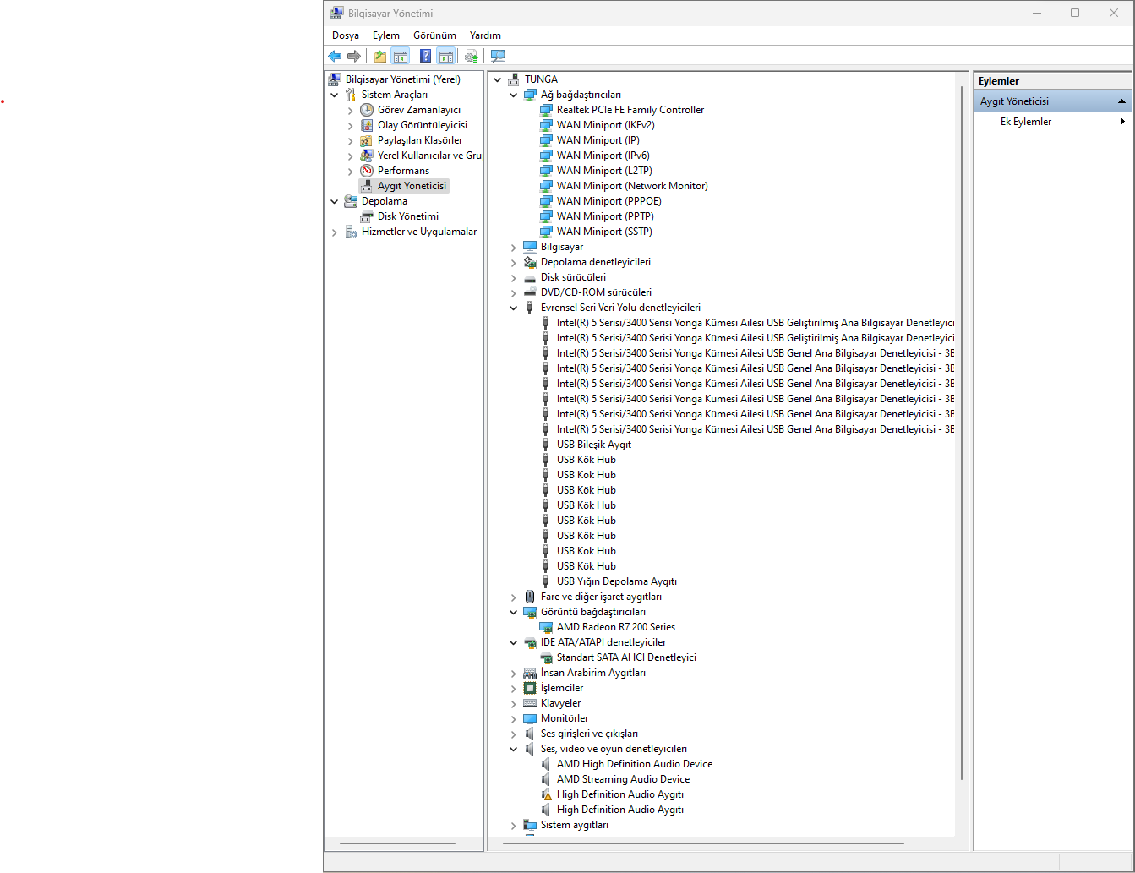This screenshot has height=873, width=1135.
Task: Expand the Sistem aygıtları category
Action: tap(513, 825)
